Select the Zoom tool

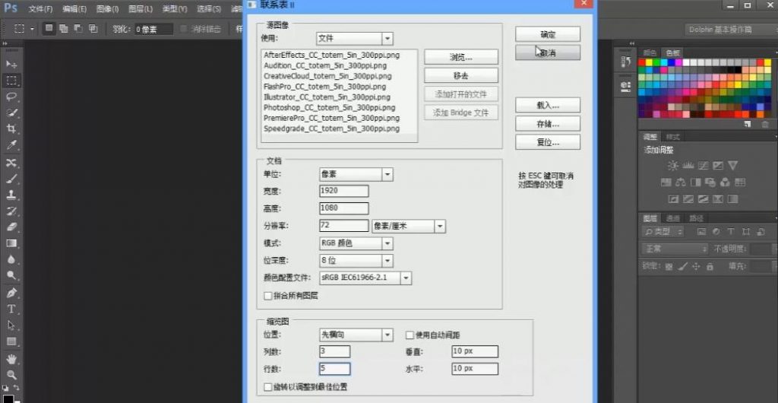tap(11, 375)
